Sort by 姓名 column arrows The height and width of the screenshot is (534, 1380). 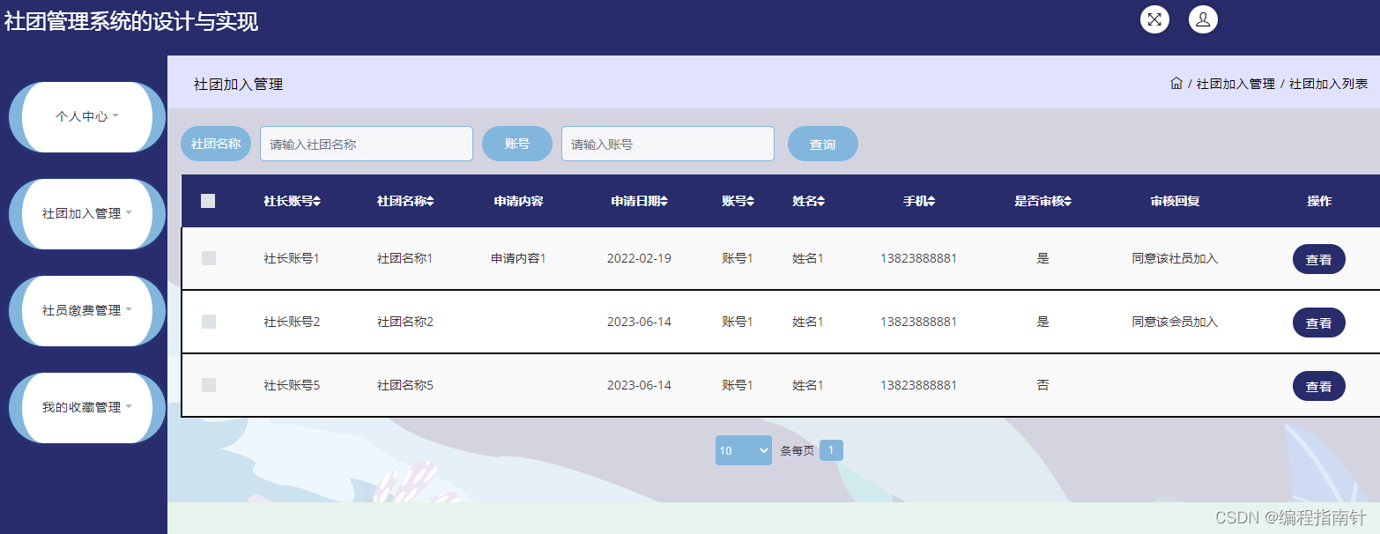(x=821, y=202)
